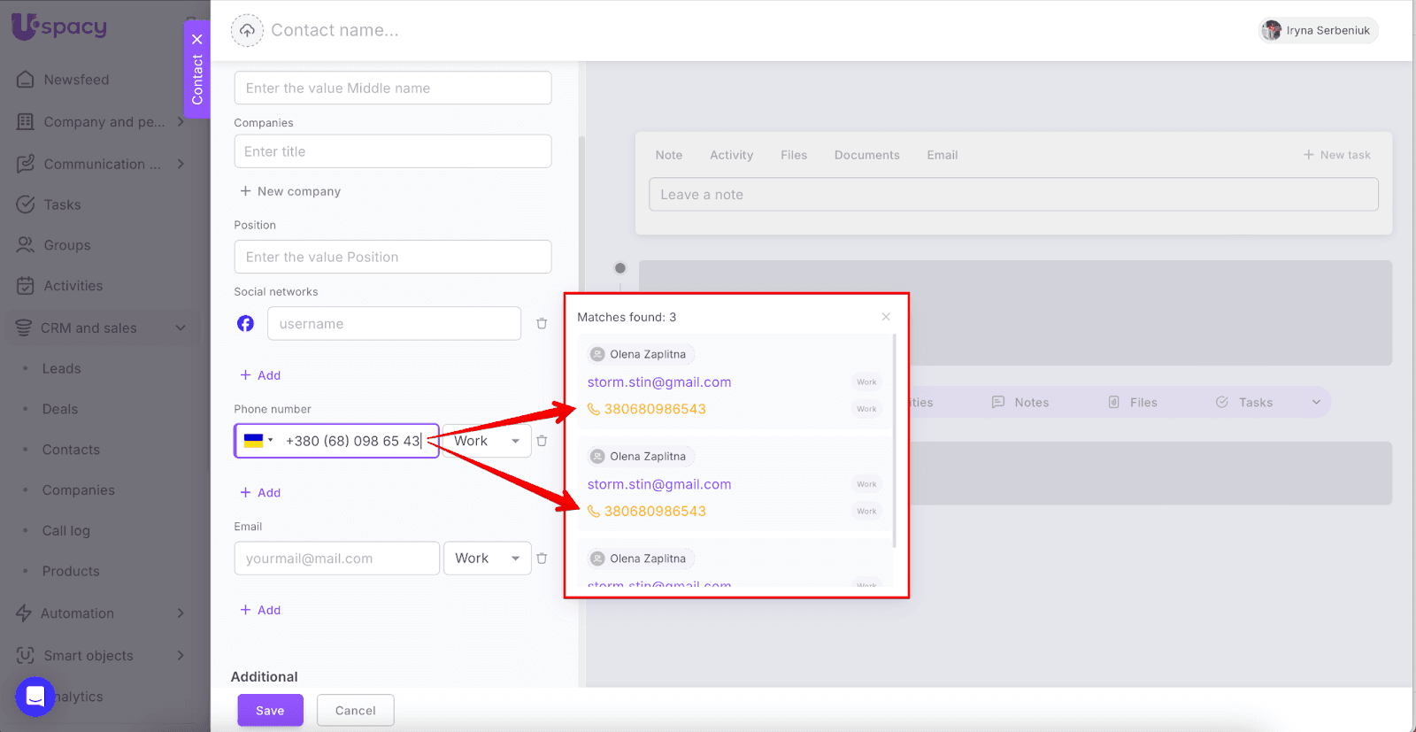Close the Contact side panel

[x=197, y=39]
